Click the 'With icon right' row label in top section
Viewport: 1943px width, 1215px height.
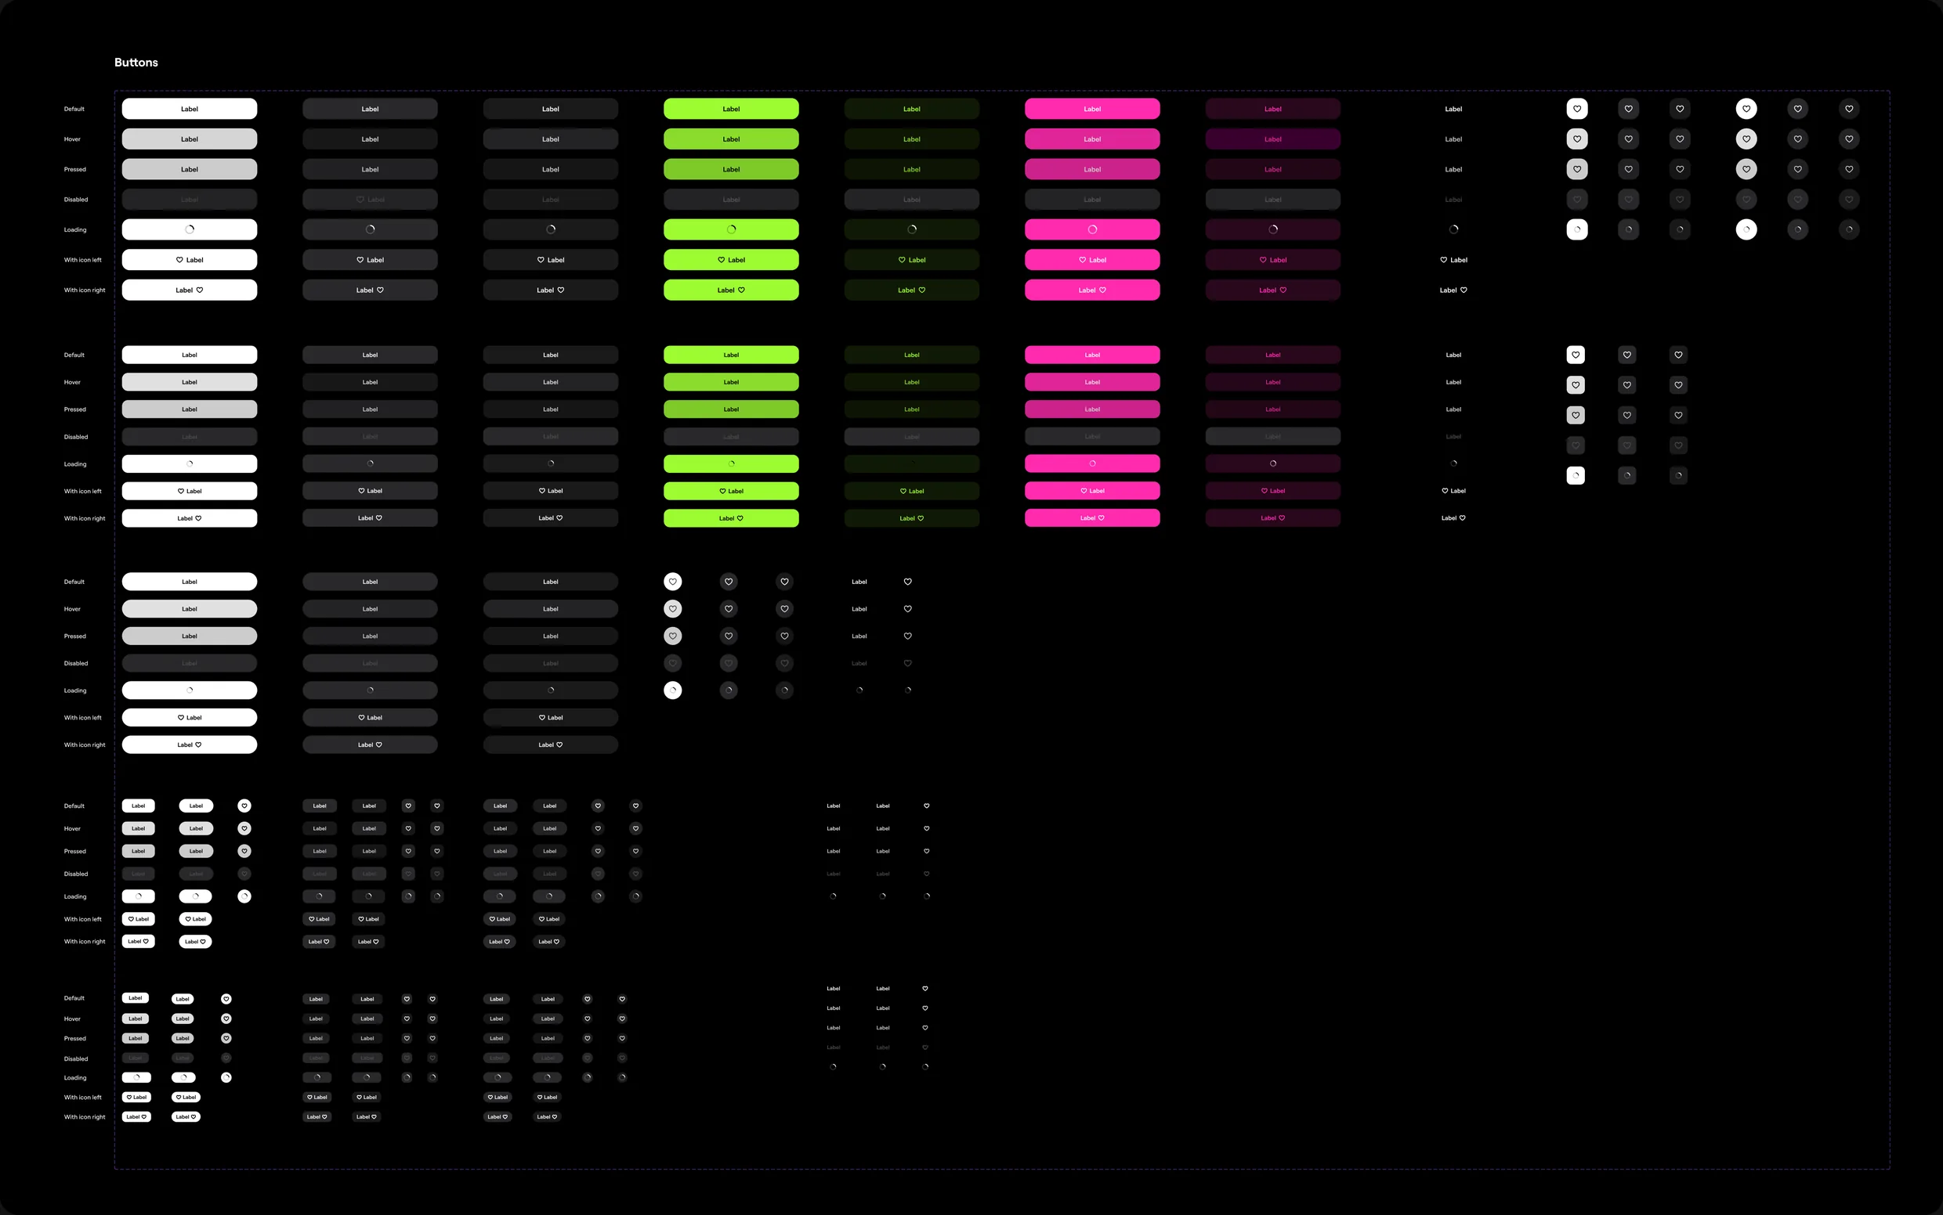coord(85,290)
